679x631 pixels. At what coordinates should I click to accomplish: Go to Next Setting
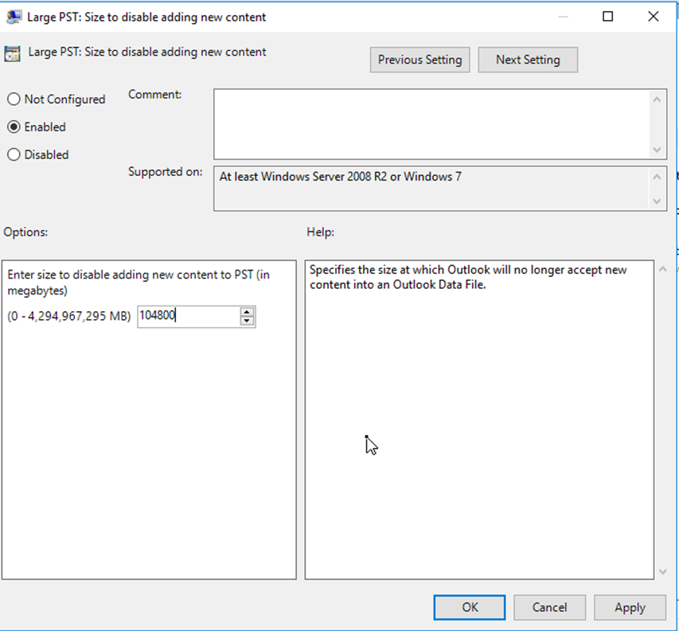click(528, 60)
